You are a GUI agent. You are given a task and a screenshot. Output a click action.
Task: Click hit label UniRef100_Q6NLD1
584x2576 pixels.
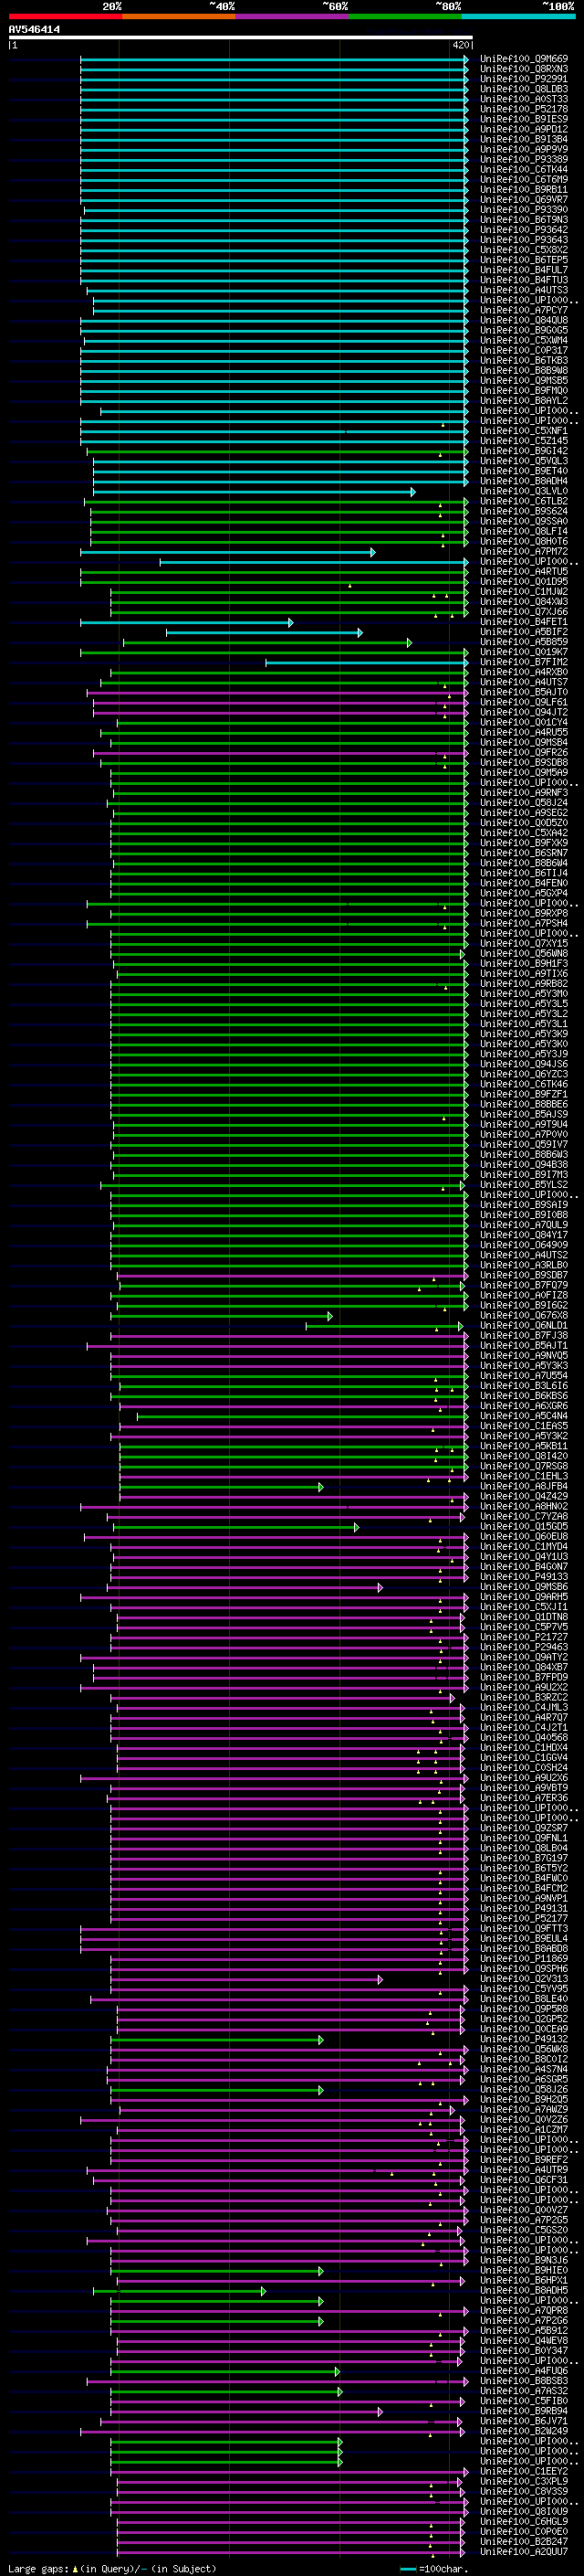[524, 1326]
